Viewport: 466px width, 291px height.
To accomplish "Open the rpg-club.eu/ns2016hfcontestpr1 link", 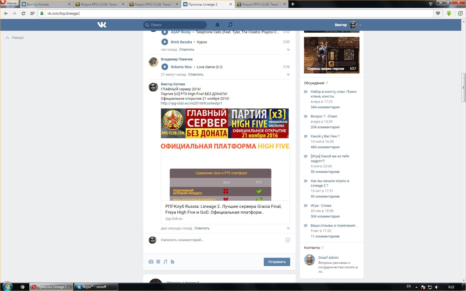I will 192,103.
